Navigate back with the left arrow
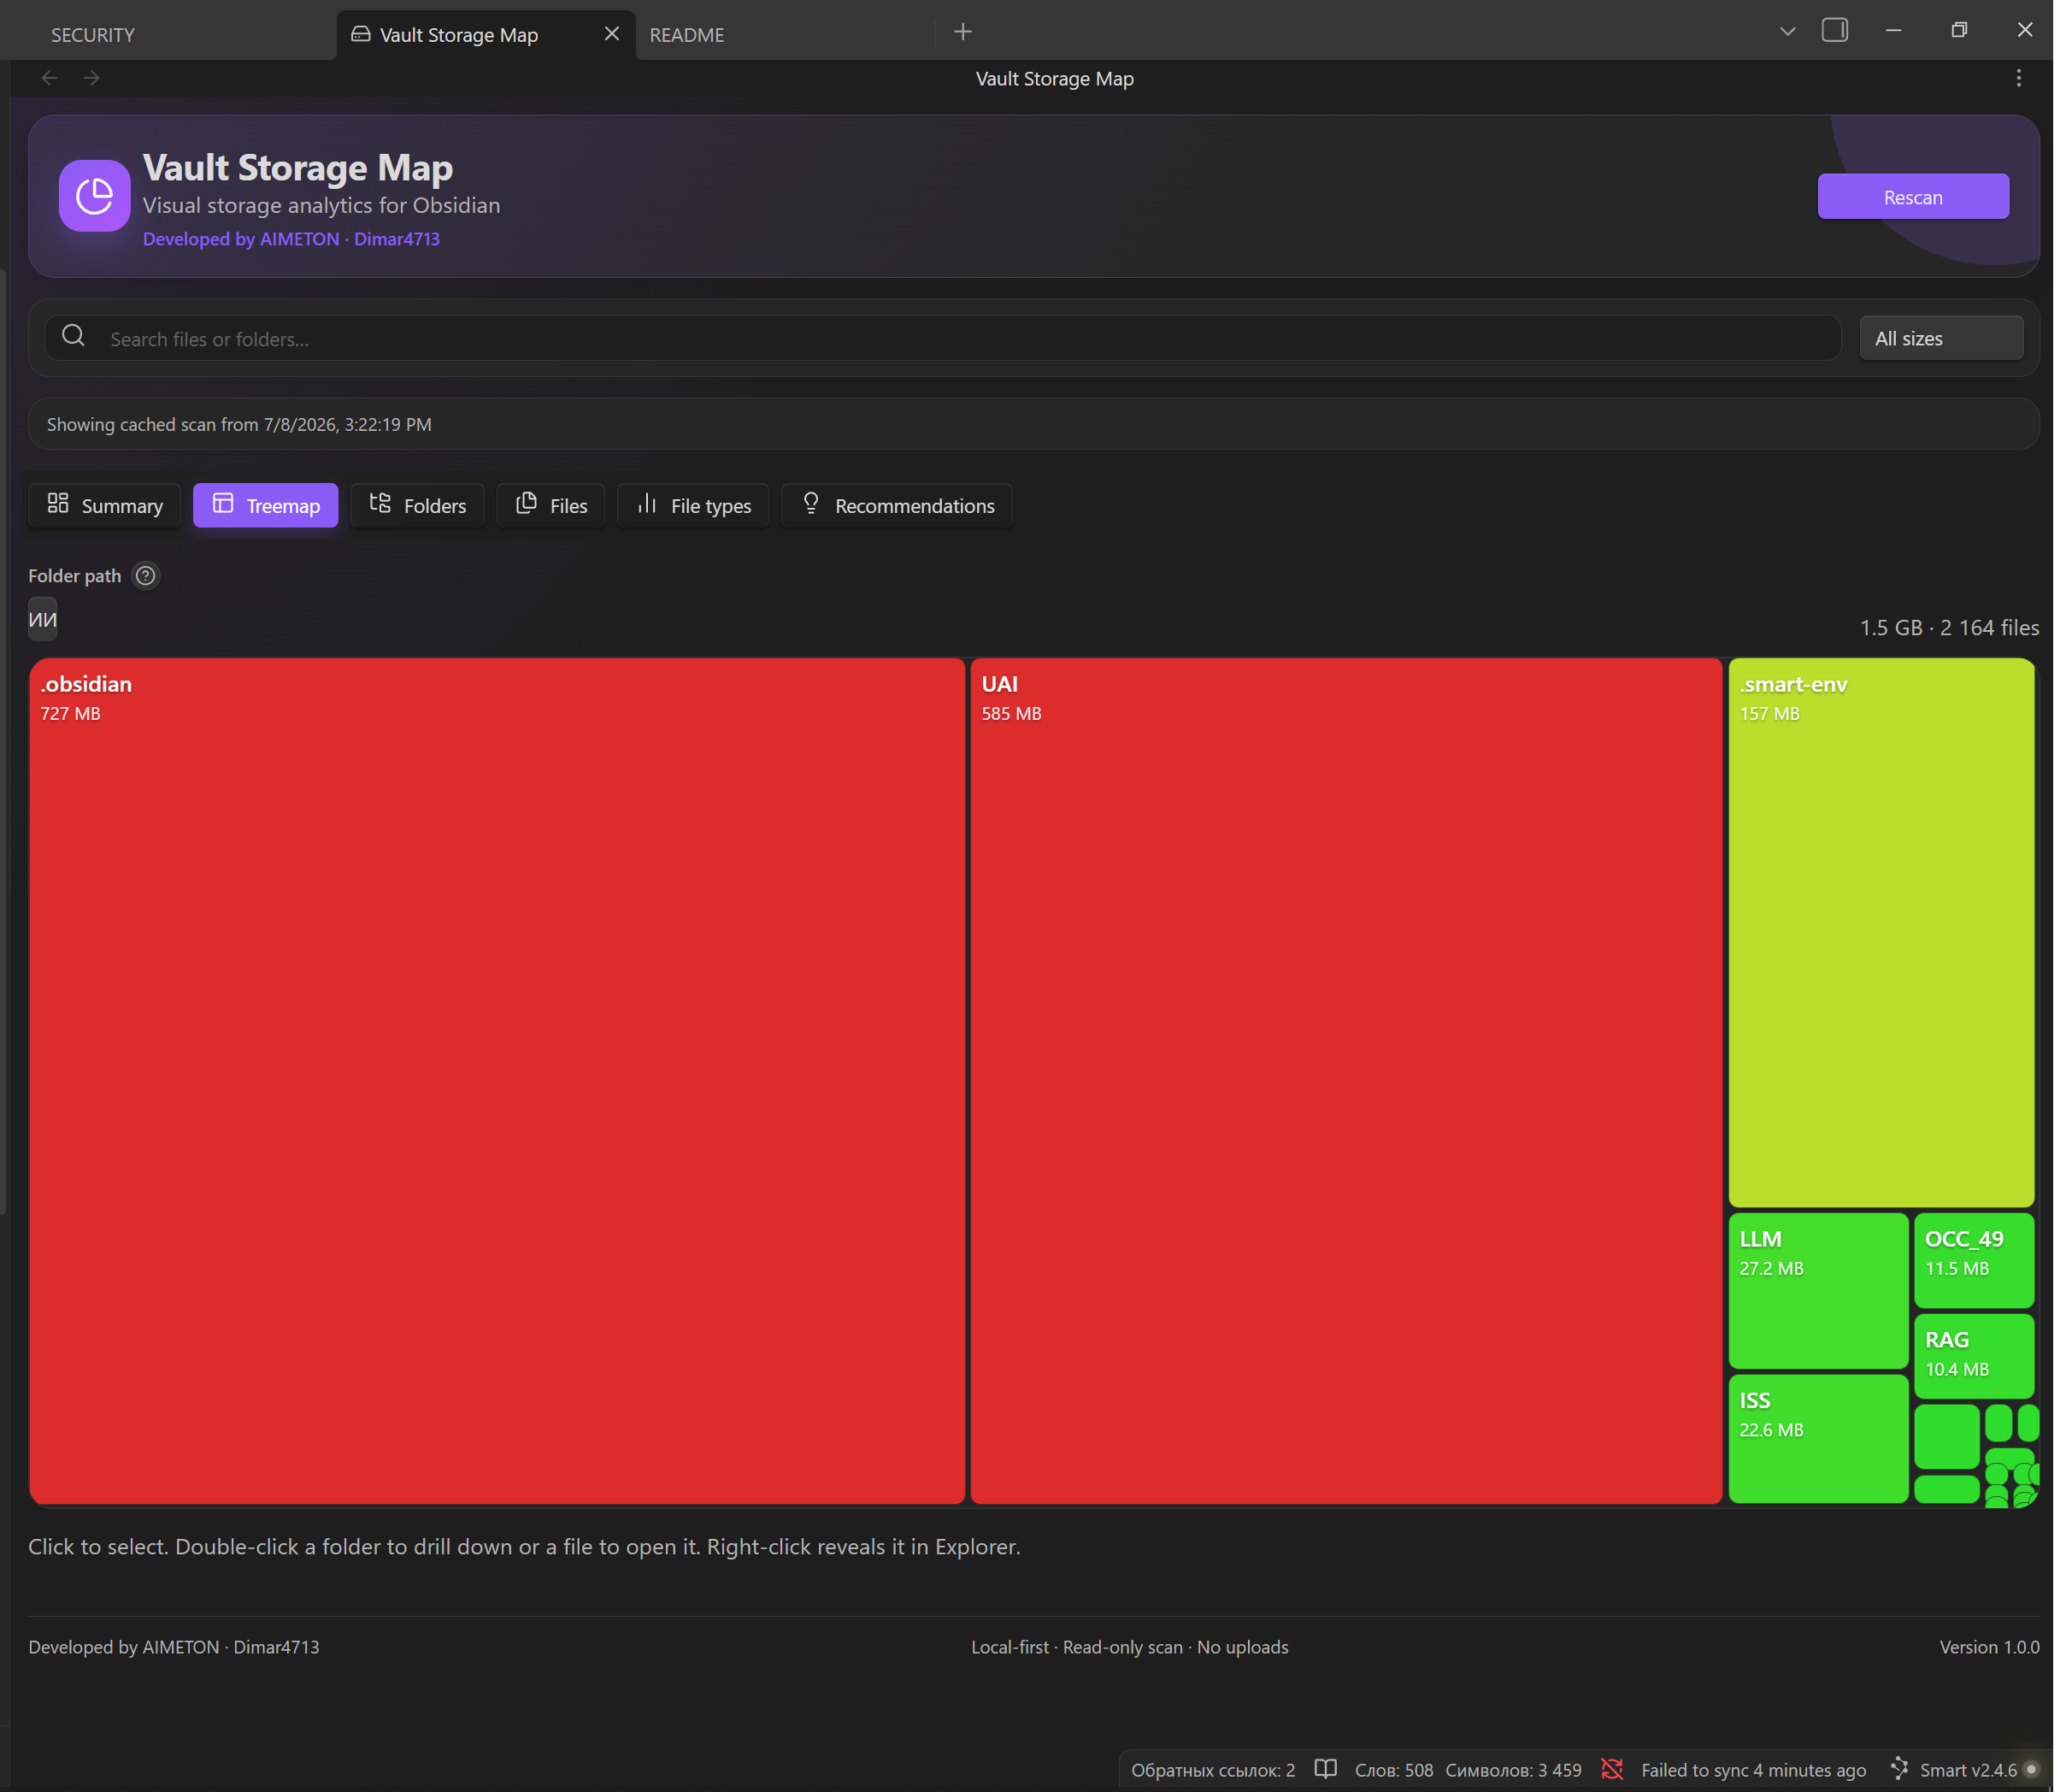 (x=49, y=78)
